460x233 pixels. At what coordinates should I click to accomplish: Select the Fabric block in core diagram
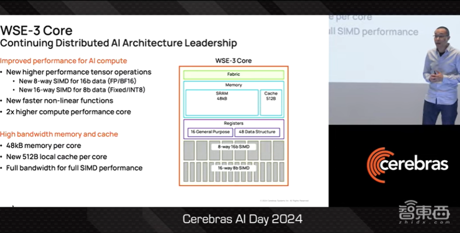tap(233, 74)
